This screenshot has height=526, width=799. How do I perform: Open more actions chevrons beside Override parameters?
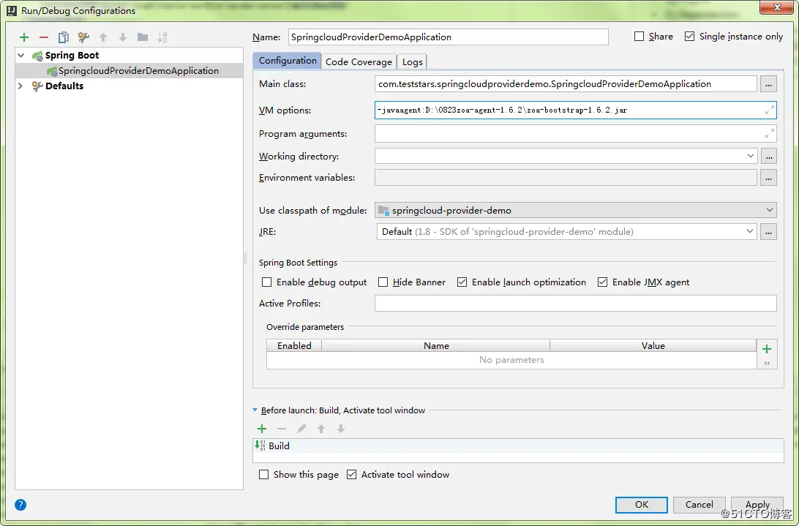coord(767,364)
